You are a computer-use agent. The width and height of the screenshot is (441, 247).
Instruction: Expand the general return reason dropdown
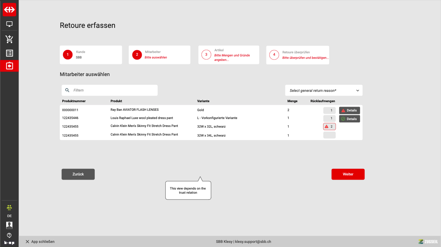tap(324, 90)
